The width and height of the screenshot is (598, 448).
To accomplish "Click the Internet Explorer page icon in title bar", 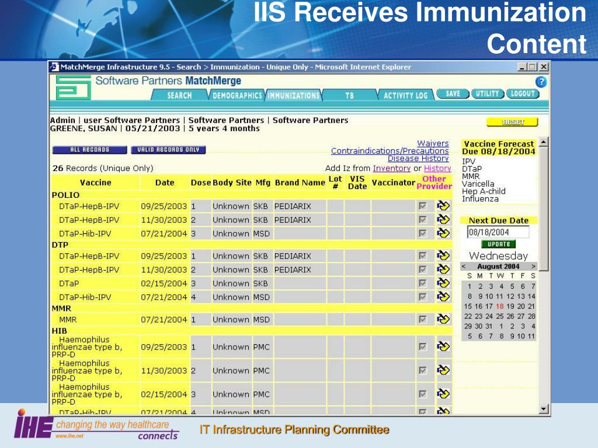I will [54, 67].
